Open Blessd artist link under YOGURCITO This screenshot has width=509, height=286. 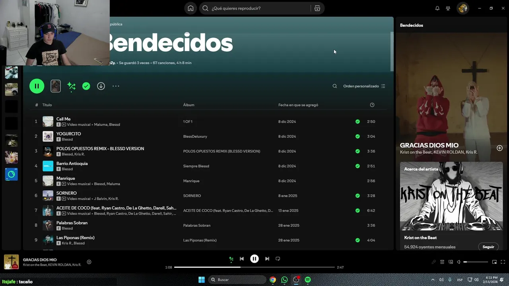coord(67,139)
